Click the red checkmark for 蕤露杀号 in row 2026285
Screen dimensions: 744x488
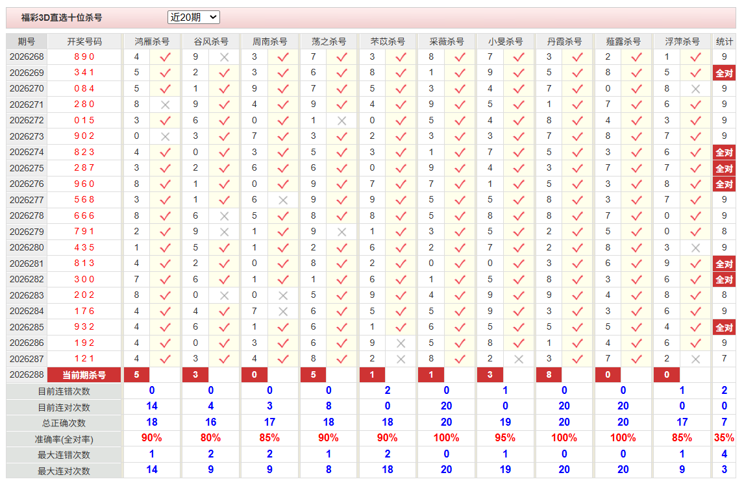click(636, 327)
